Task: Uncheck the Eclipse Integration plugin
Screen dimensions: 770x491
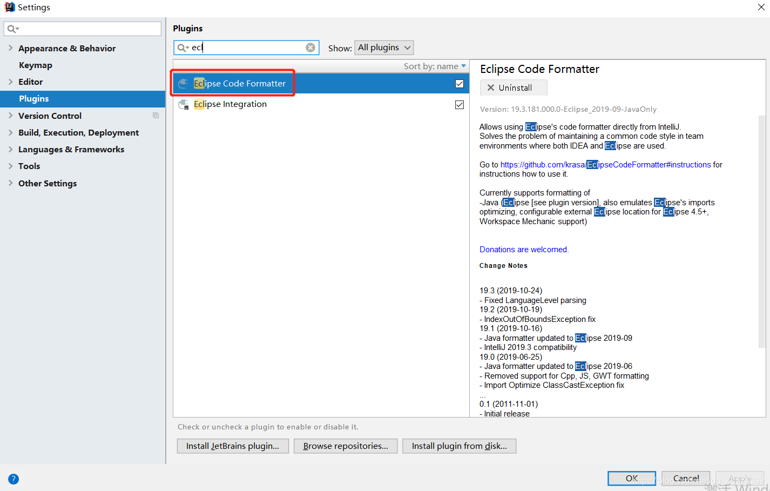Action: pyautogui.click(x=460, y=104)
